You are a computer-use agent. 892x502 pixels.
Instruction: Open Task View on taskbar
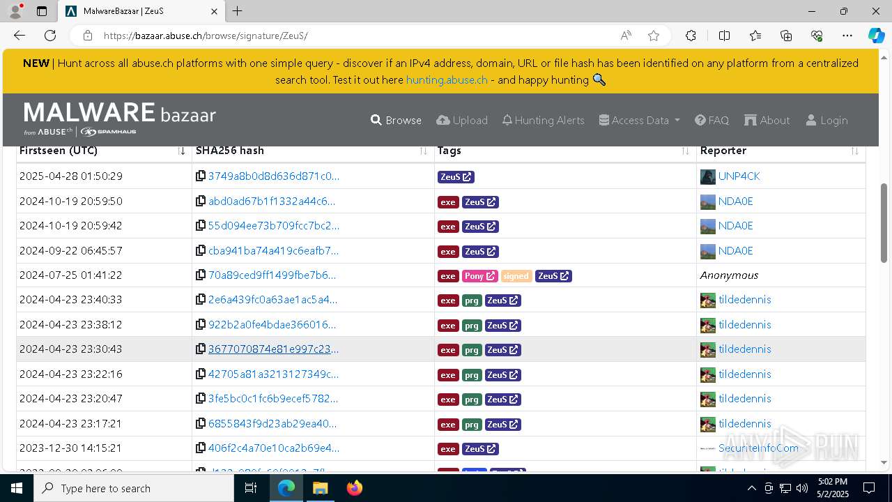click(252, 488)
